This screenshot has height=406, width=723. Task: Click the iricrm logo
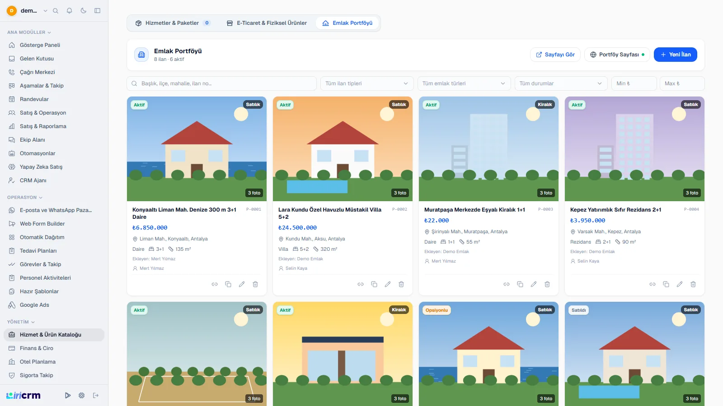coord(23,396)
